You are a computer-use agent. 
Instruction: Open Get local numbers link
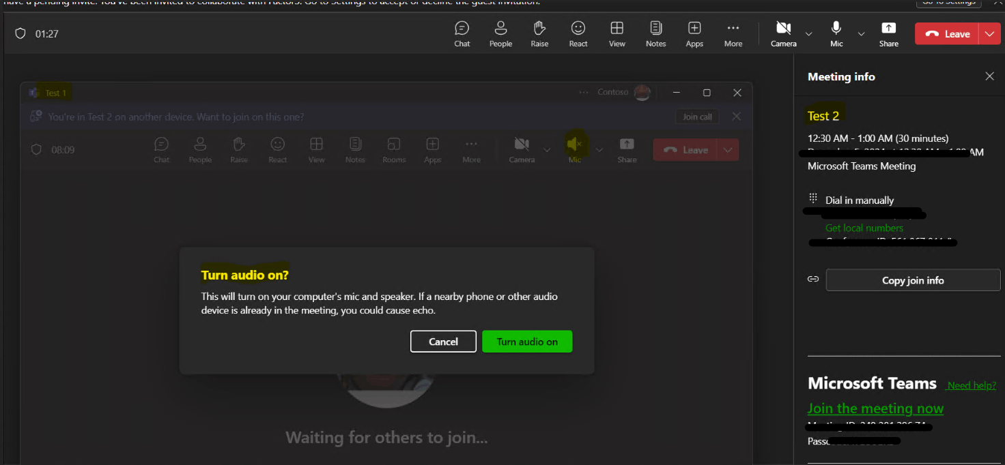[864, 228]
